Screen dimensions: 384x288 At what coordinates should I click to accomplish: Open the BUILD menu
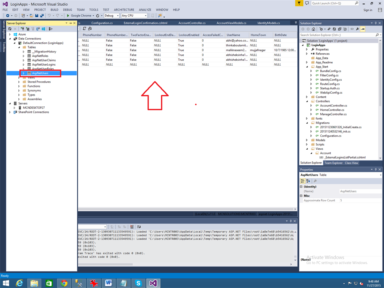click(x=54, y=10)
